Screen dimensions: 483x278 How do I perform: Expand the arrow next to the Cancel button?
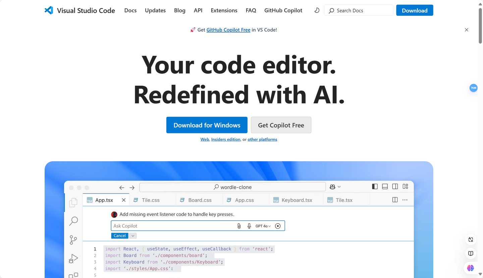click(x=133, y=236)
